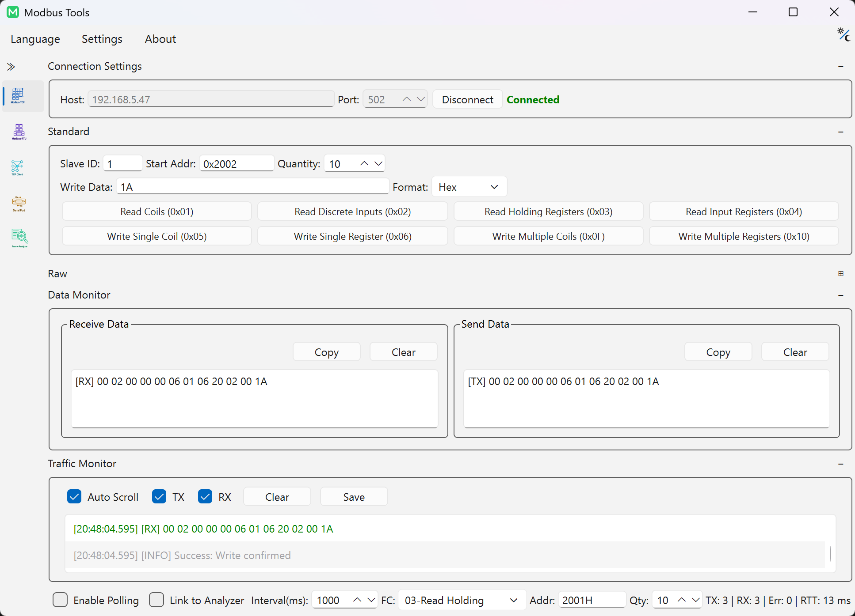Image resolution: width=855 pixels, height=616 pixels.
Task: Switch to the Modbus-RTU tool
Action: pos(19,132)
